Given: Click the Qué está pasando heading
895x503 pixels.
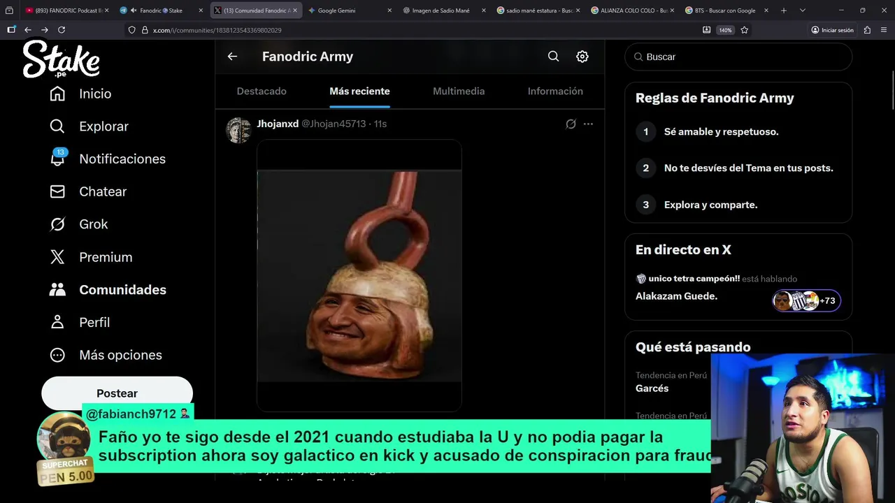Looking at the screenshot, I should point(693,347).
